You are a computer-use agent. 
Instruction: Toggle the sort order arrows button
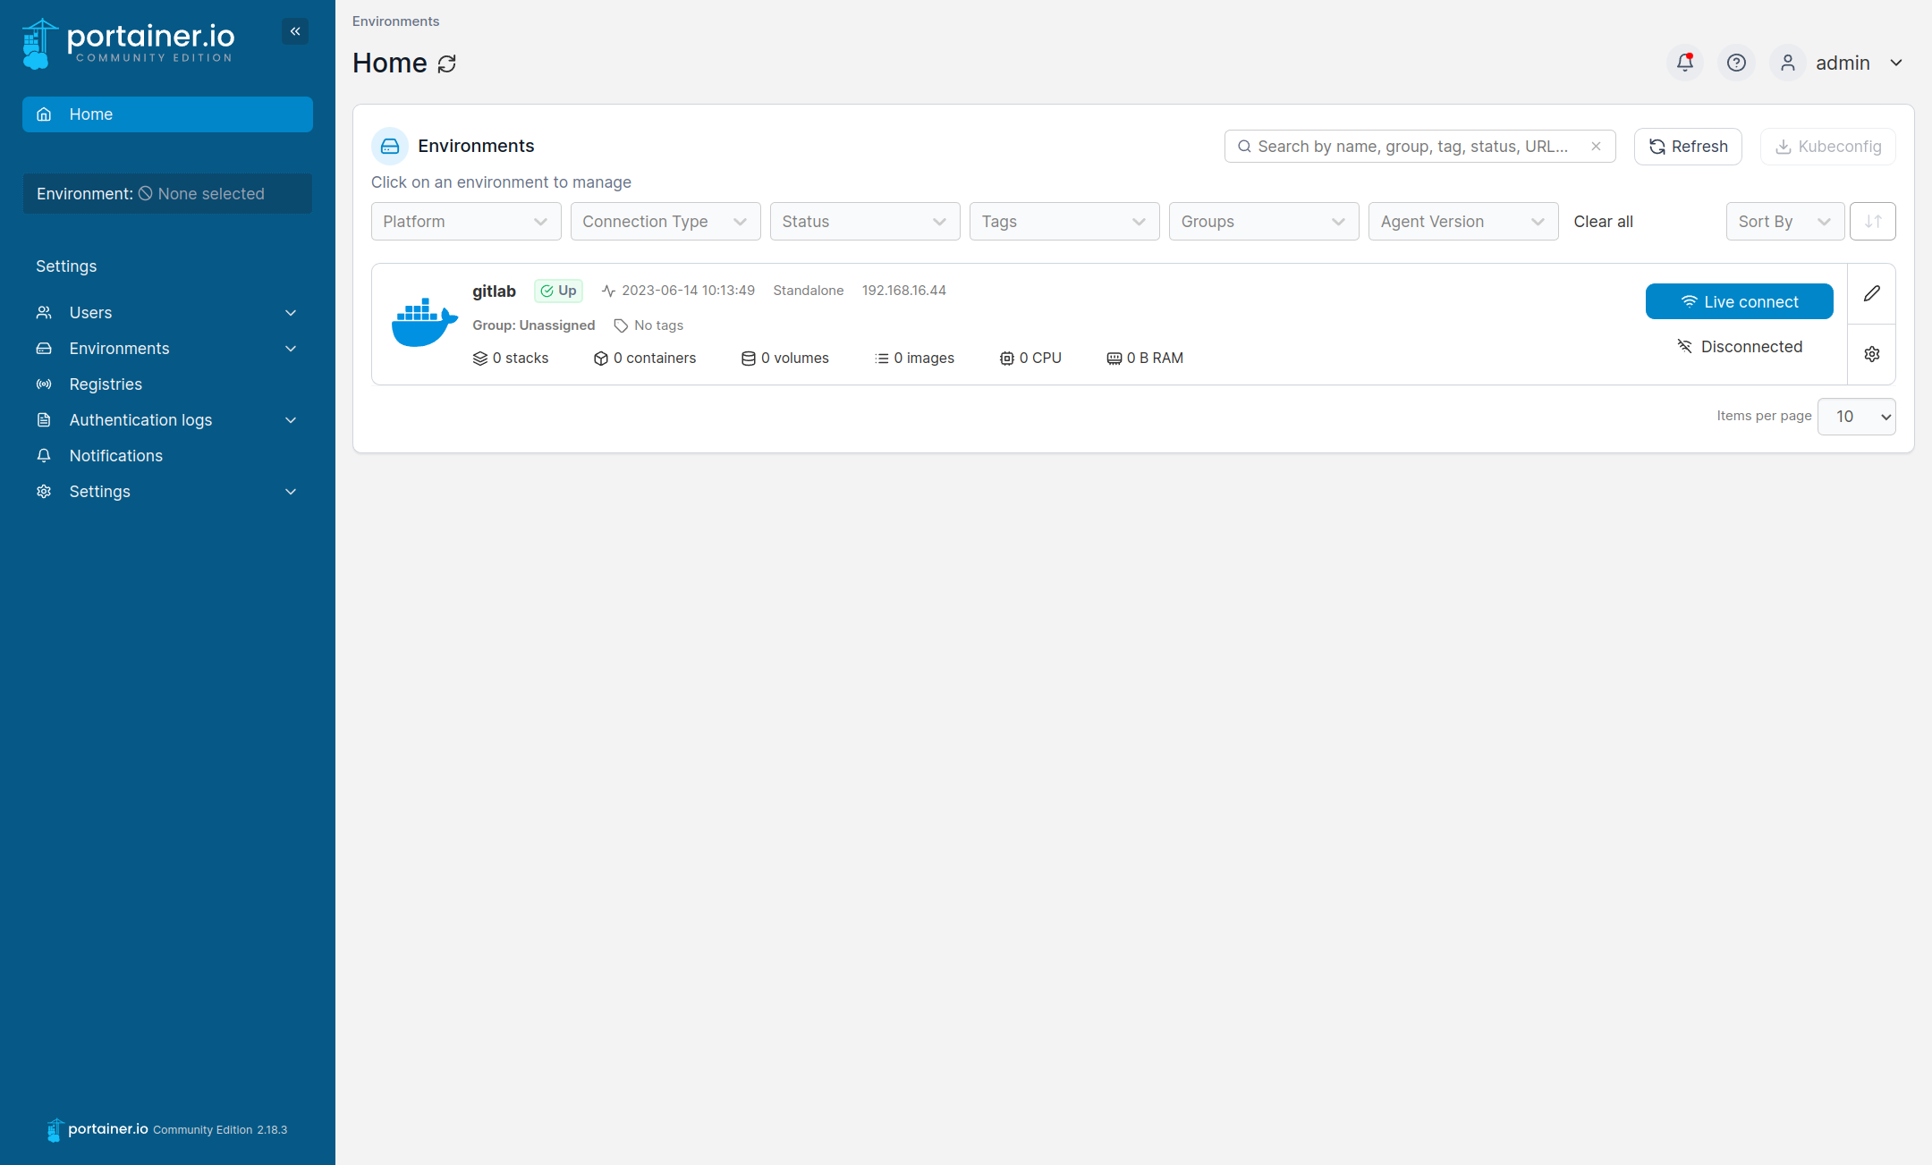point(1873,221)
